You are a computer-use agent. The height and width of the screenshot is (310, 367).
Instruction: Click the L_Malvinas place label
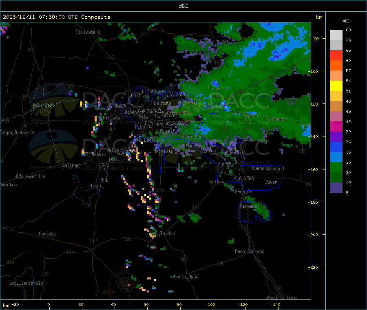click(x=161, y=151)
